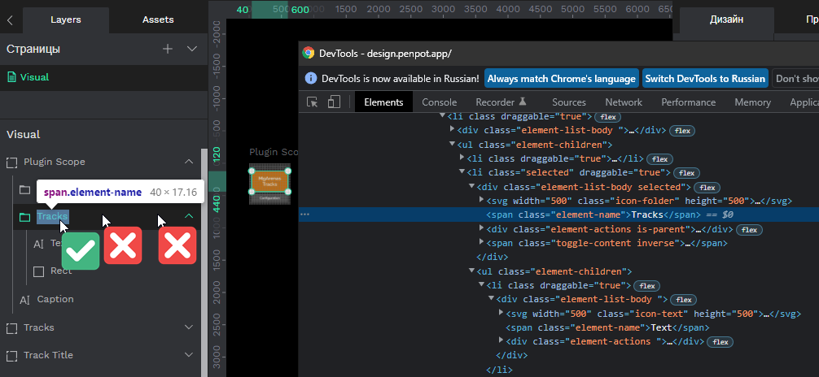
Task: Expand the svg icon-text node triangle
Action: pos(501,313)
